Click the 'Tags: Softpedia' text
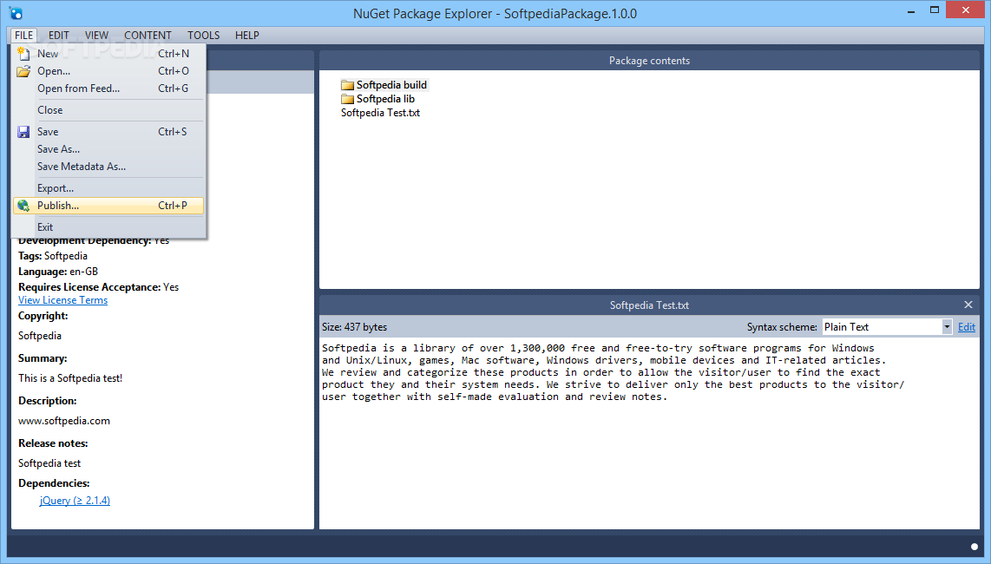The width and height of the screenshot is (991, 564). [x=52, y=256]
